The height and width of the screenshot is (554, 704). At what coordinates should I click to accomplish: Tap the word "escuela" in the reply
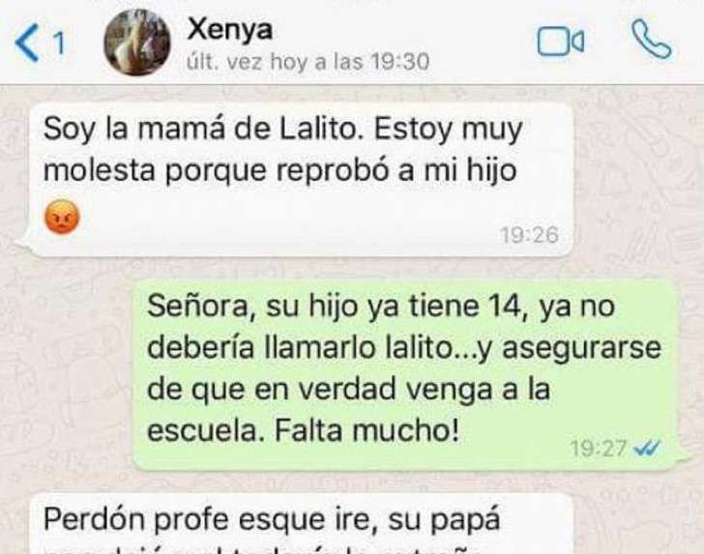point(206,430)
